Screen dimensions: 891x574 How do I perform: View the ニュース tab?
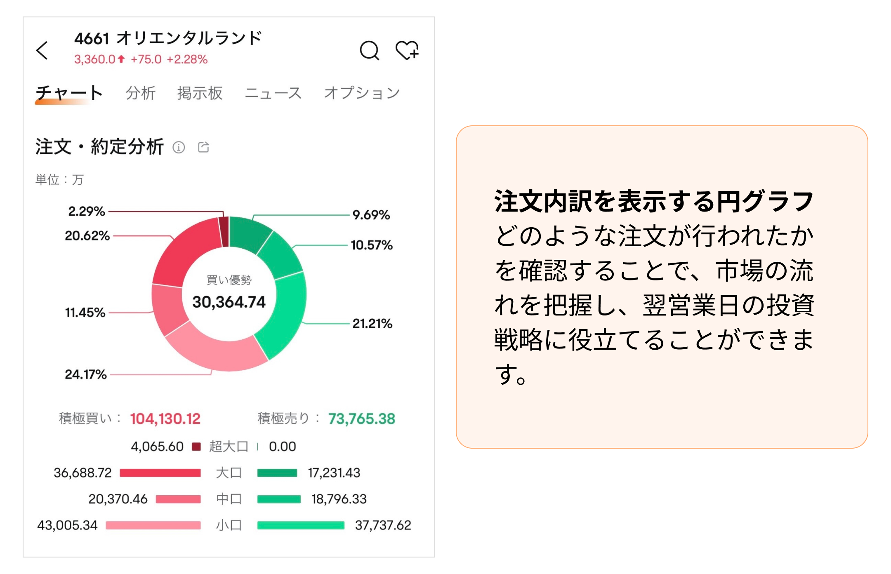point(274,93)
